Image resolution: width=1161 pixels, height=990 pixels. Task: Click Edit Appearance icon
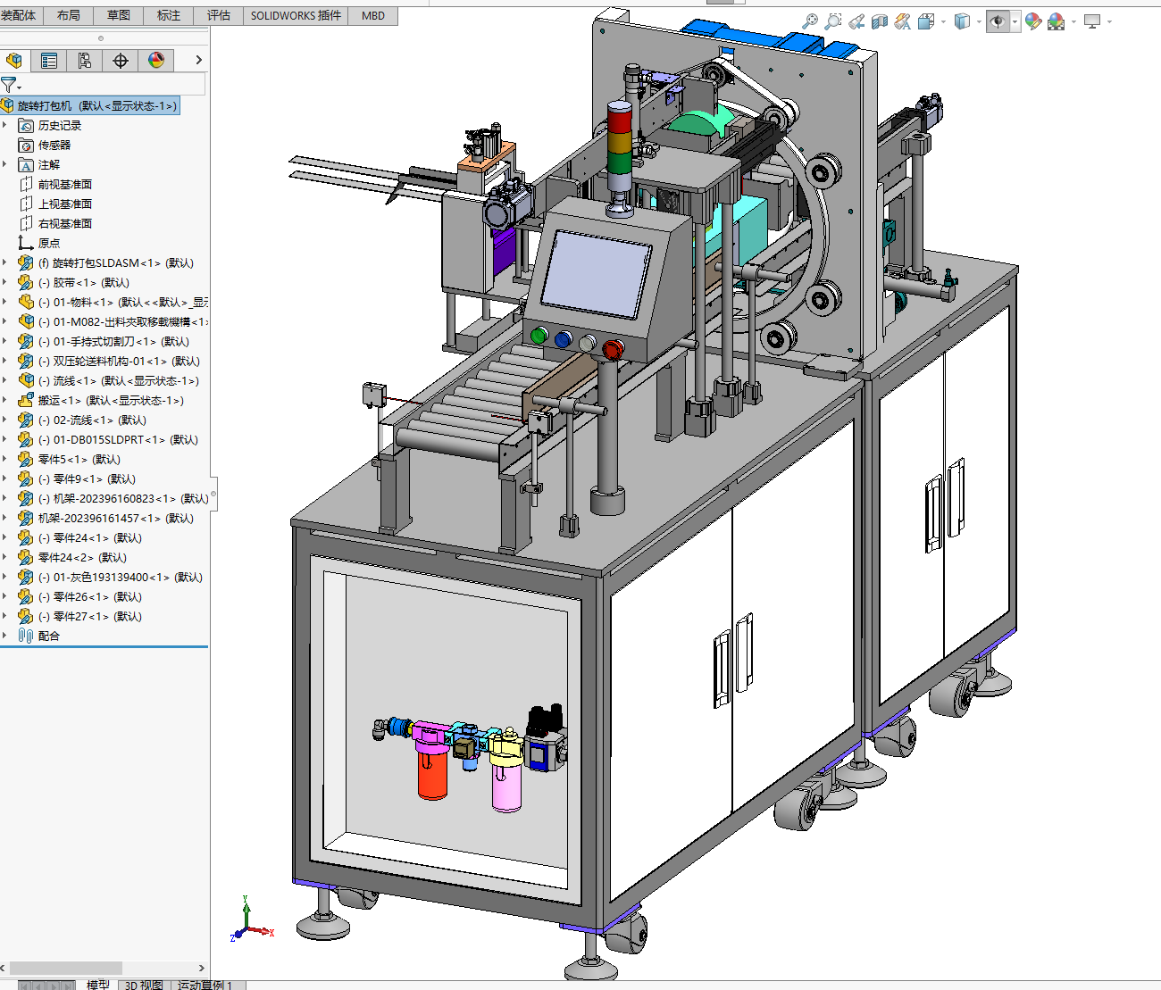(1034, 21)
